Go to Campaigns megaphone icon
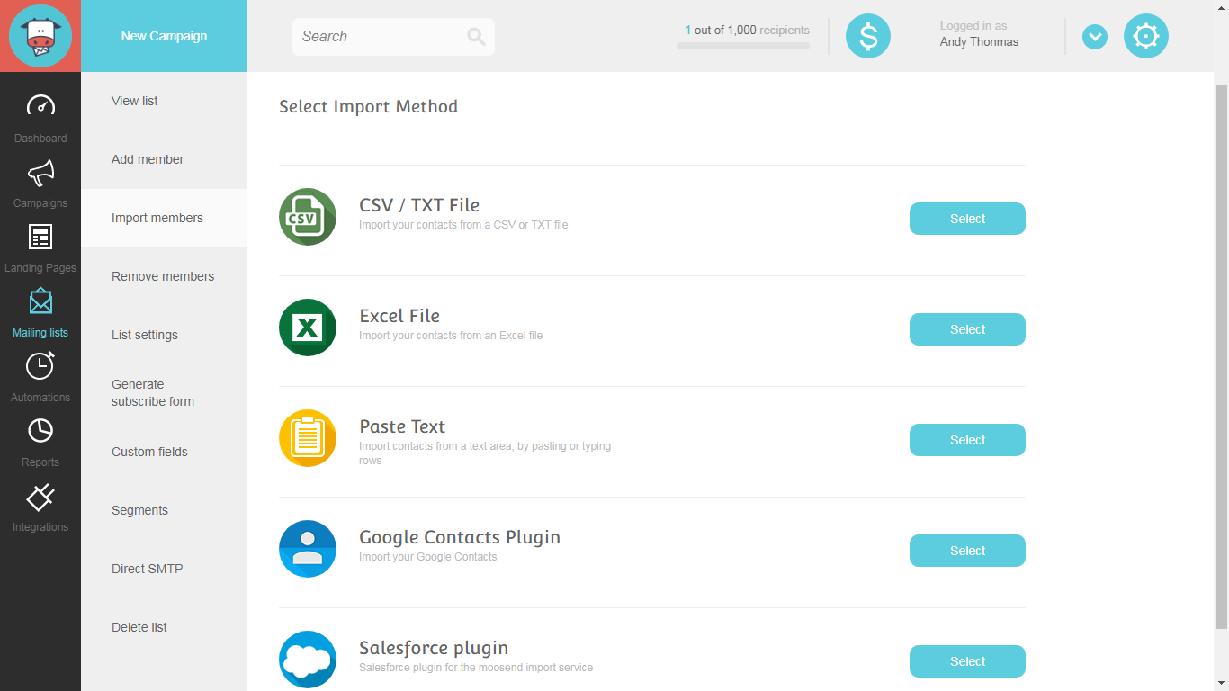Viewport: 1229px width, 691px height. pyautogui.click(x=40, y=172)
